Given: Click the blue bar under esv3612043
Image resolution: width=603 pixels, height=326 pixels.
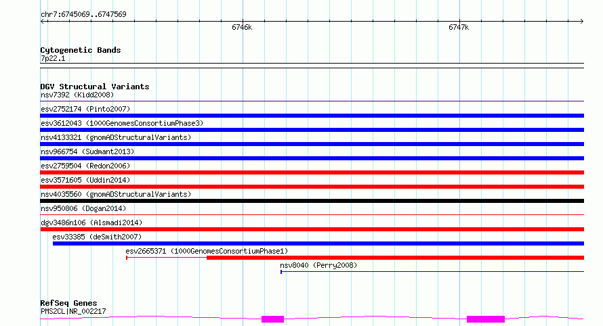Looking at the screenshot, I should click(312, 130).
